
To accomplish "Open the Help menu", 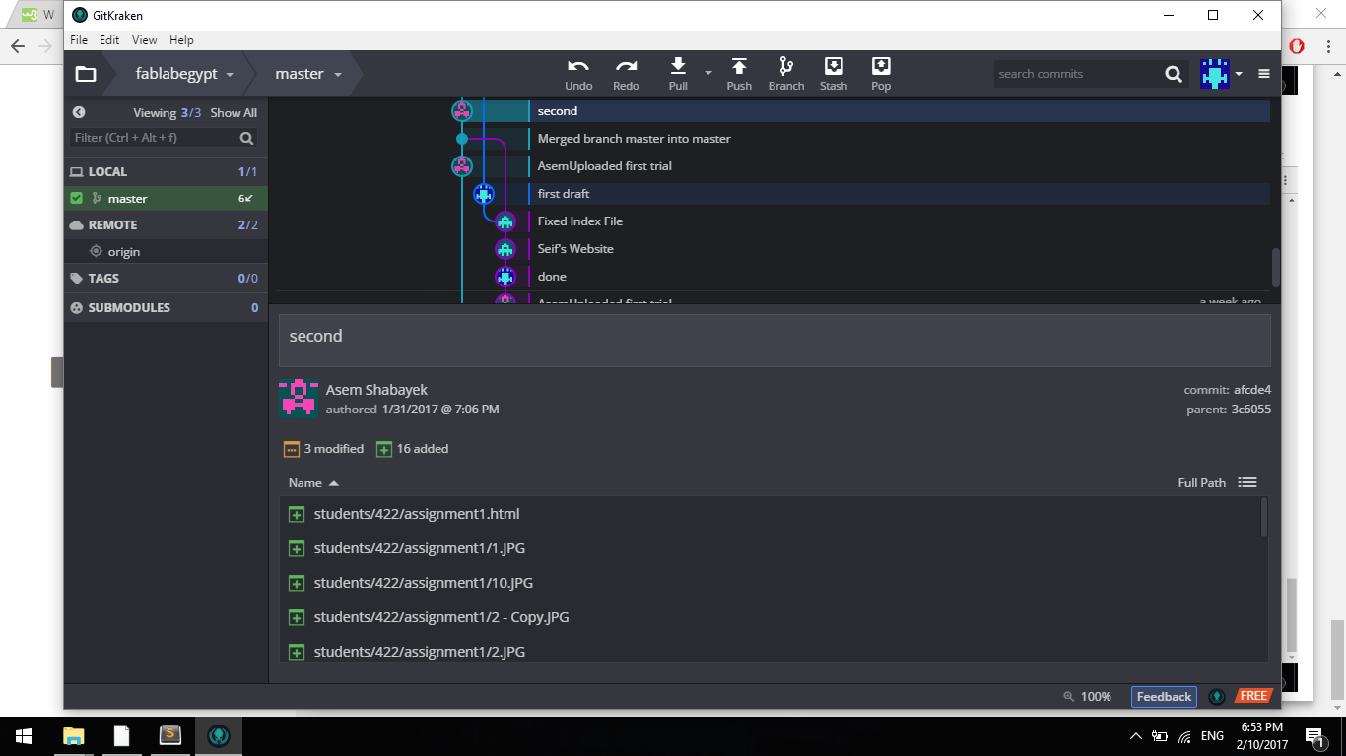I will point(181,40).
